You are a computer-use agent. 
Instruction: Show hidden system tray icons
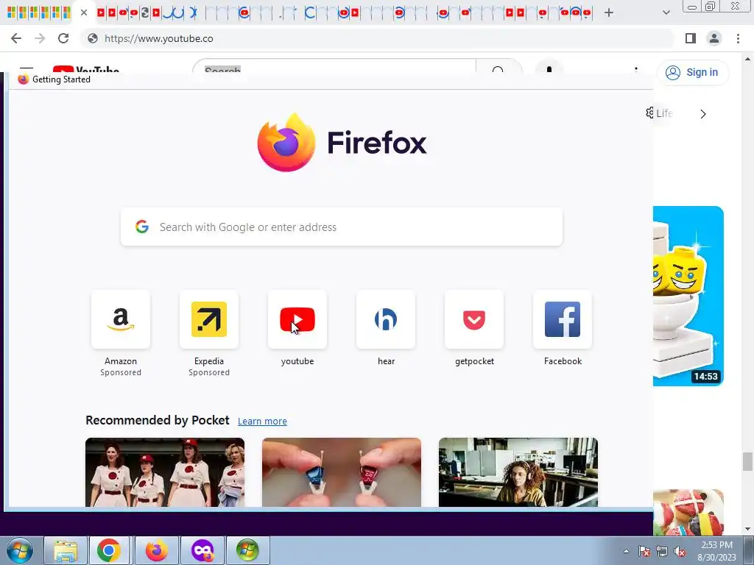point(626,551)
